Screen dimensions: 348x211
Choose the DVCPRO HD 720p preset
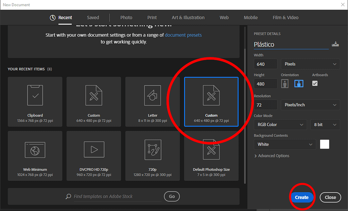click(x=94, y=156)
